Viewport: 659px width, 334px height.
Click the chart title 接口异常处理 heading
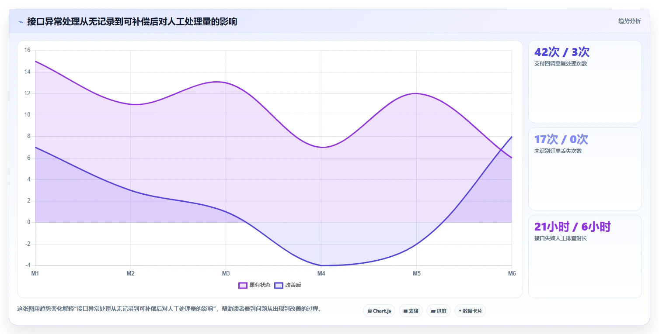132,21
